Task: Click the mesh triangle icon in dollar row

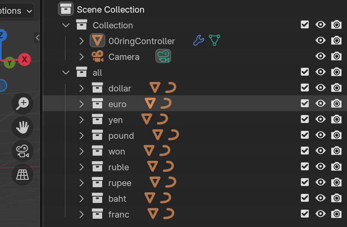Action: tap(155, 87)
